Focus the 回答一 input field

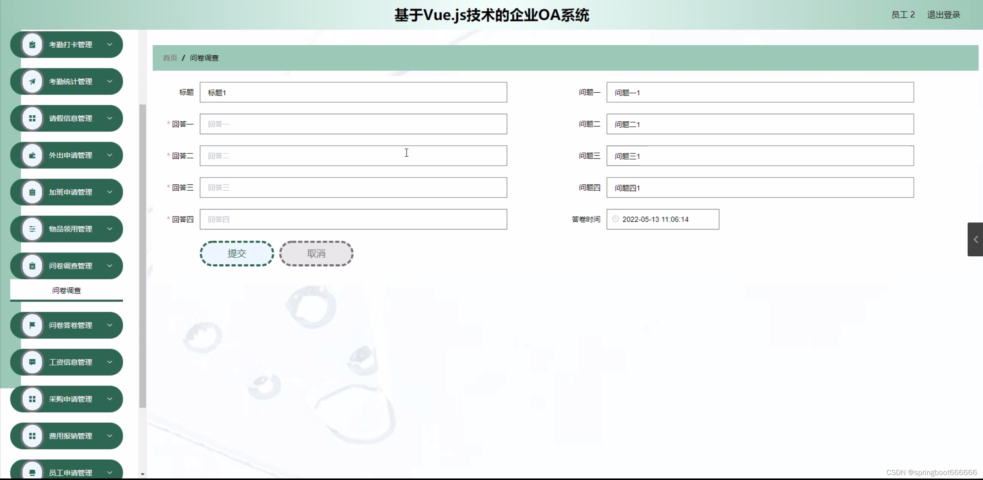click(353, 124)
